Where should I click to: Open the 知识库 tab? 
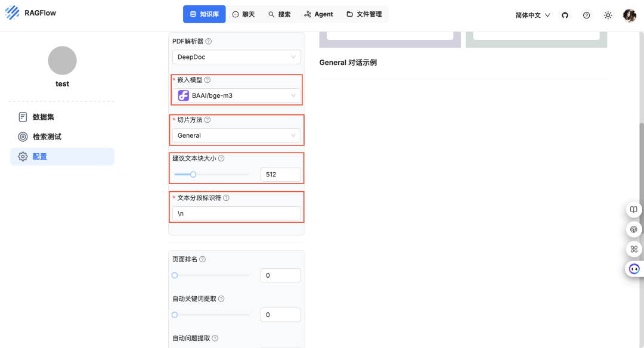[204, 14]
